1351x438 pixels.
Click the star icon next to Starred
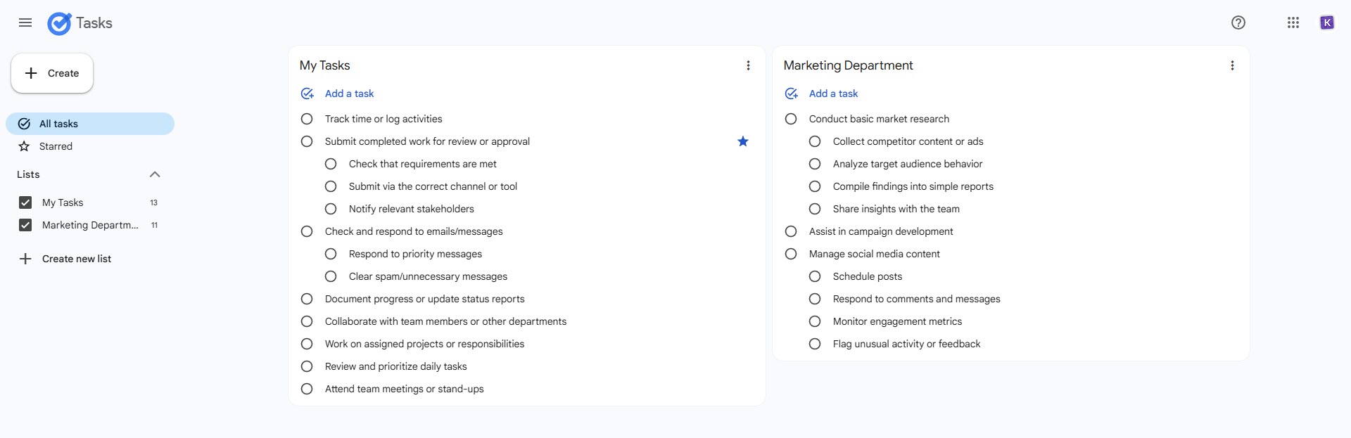[24, 146]
